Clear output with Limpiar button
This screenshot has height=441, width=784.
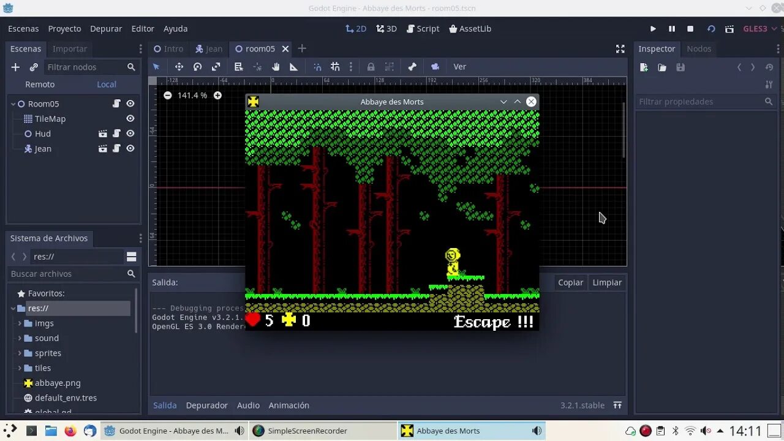point(607,282)
